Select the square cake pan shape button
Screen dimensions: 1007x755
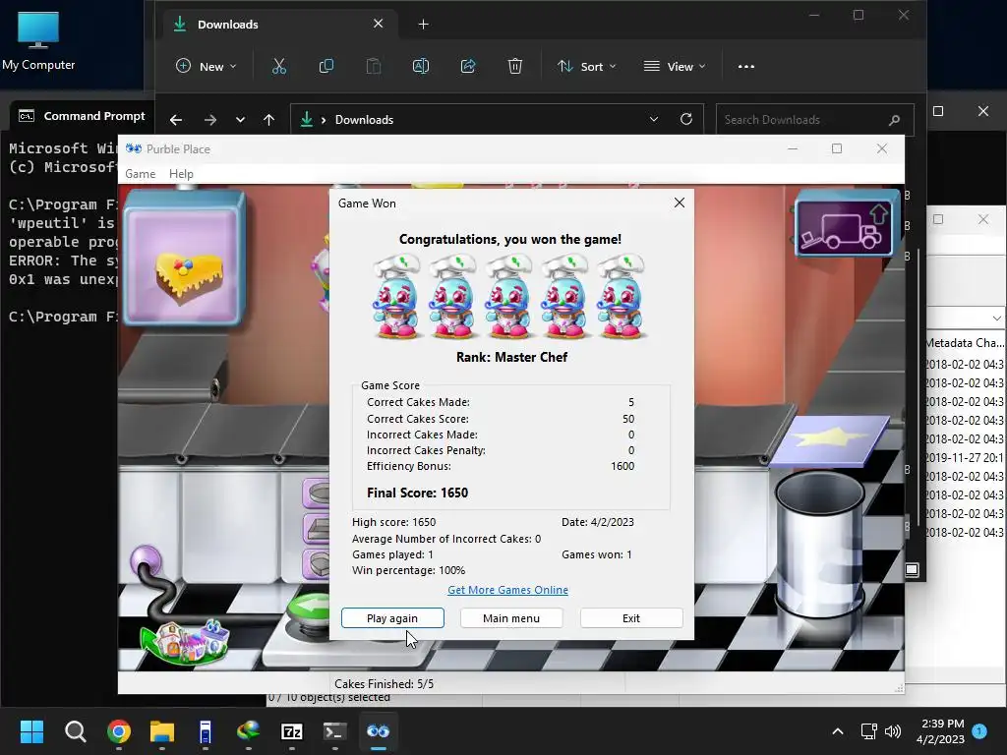318,529
